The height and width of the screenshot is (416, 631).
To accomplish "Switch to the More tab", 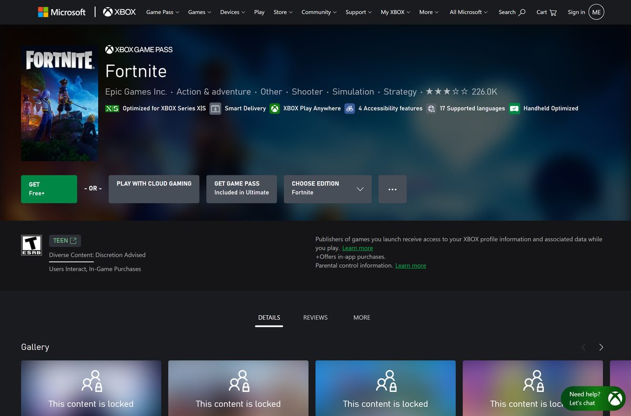I will coord(362,317).
